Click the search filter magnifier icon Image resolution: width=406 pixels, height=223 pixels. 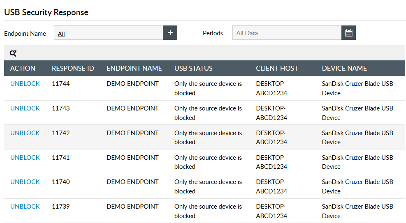click(x=13, y=53)
